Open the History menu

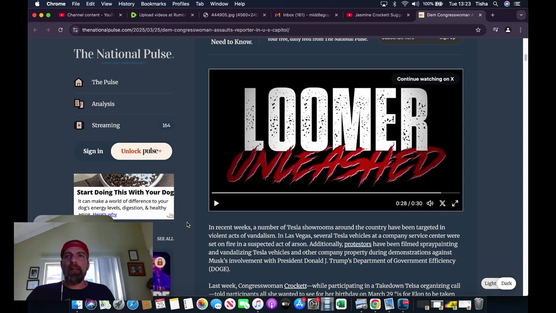coord(126,4)
